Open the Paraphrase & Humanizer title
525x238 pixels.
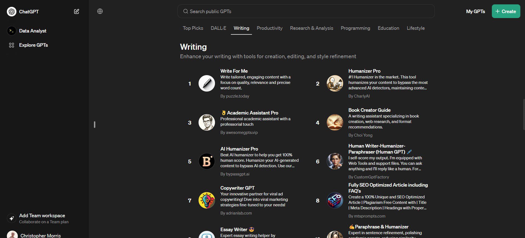378,227
